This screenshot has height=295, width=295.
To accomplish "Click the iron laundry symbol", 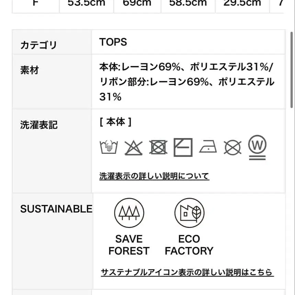I will (208, 147).
